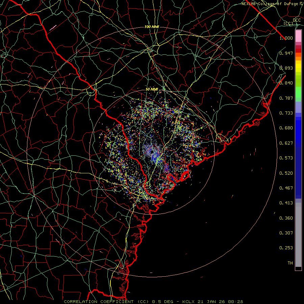Viewport: 304px width, 304px height.
Task: Click the "TH" threshold label
Action: (x=290, y=263)
